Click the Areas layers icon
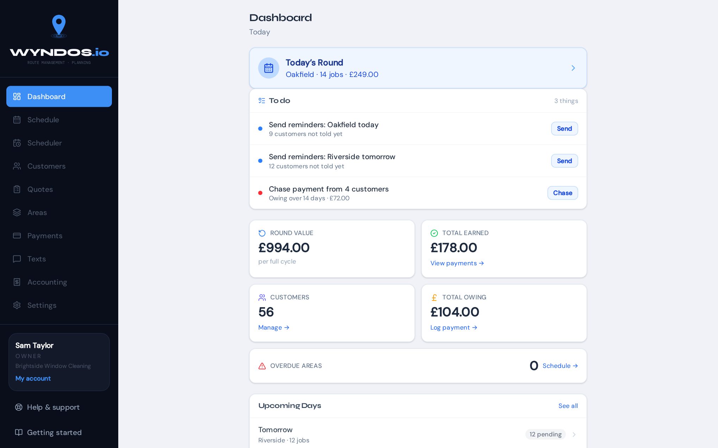This screenshot has width=718, height=448. pos(17,213)
